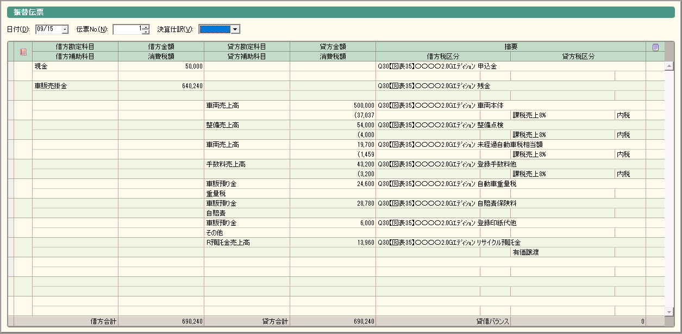Image resolution: width=682 pixels, height=334 pixels.
Task: Select the 車販売掛金 debit account cell
Action: pyautogui.click(x=75, y=86)
